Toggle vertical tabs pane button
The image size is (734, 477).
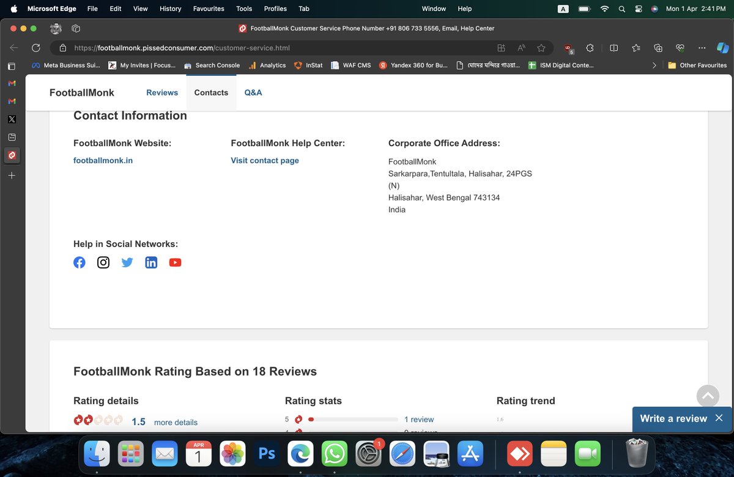point(12,66)
